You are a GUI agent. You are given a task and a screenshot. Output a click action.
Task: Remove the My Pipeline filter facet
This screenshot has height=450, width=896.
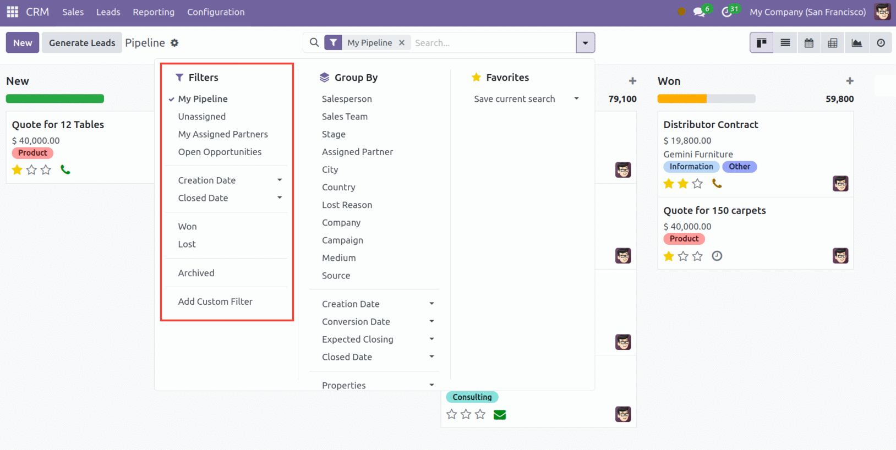(x=402, y=42)
